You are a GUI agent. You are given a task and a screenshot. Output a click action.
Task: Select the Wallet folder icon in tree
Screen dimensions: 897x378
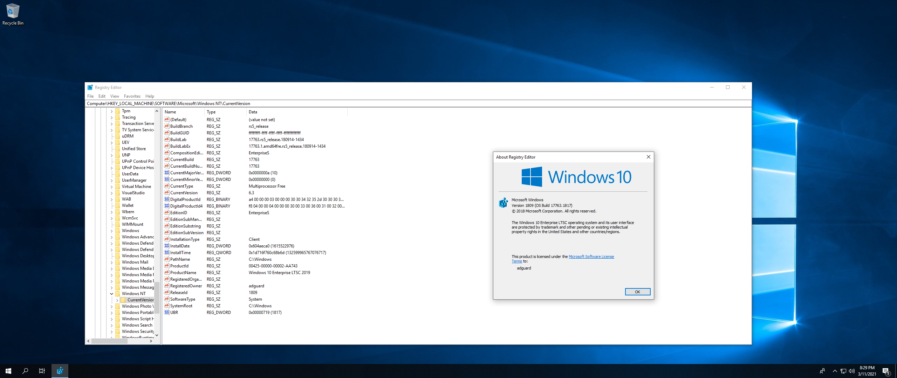pyautogui.click(x=118, y=205)
